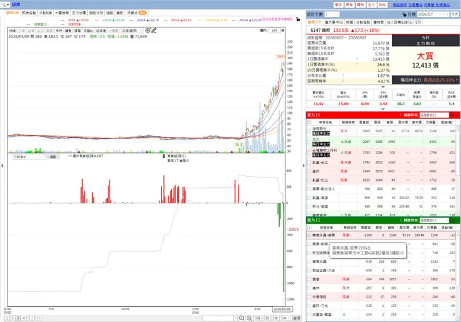The height and width of the screenshot is (322, 461).
Task: Click the 隔日沖主力 badge under 港商野村
Action: click(321, 134)
